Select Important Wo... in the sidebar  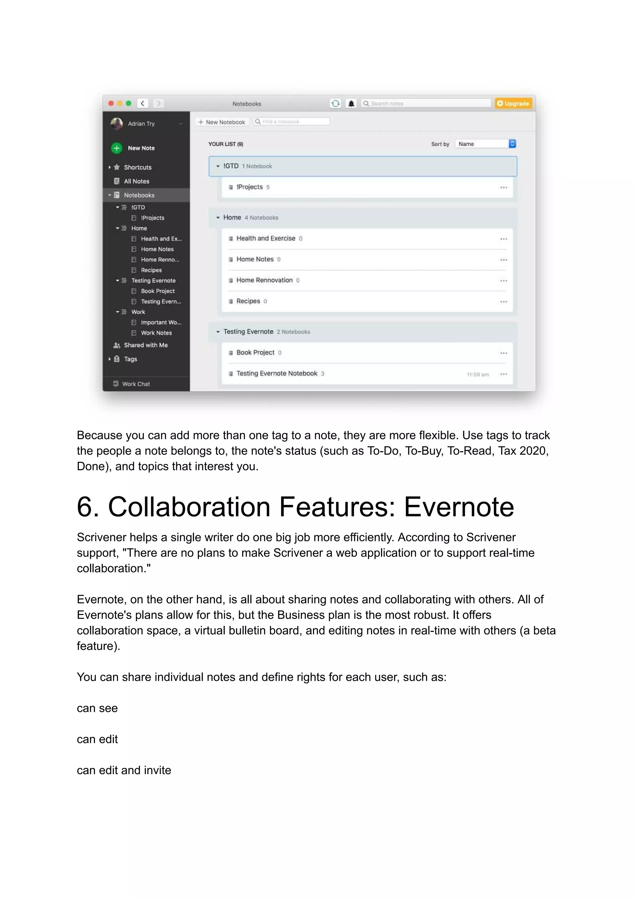pyautogui.click(x=161, y=323)
